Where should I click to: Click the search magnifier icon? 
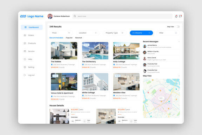pyautogui.click(x=75, y=16)
